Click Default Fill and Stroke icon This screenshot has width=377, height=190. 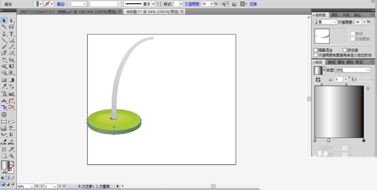point(3,172)
